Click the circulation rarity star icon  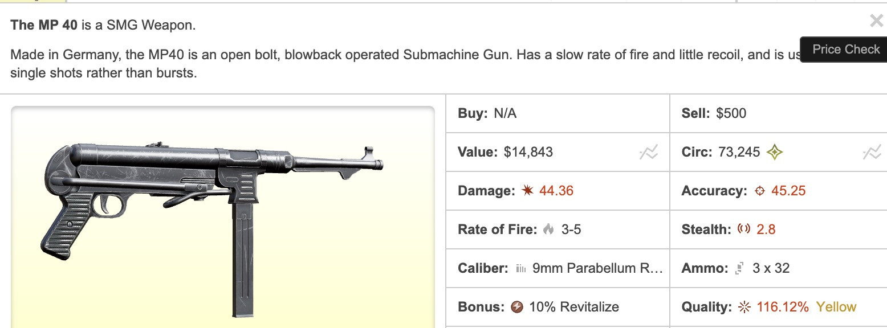(x=775, y=152)
